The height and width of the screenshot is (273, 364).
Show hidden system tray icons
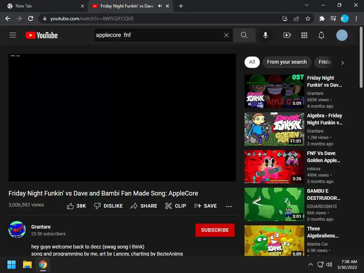[x=310, y=264]
